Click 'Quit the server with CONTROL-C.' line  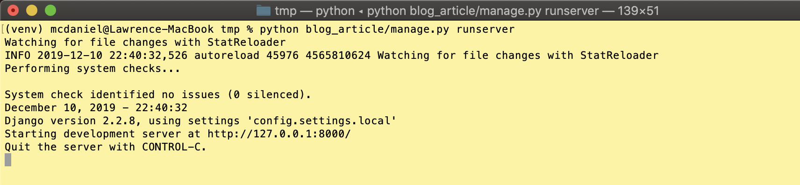[106, 147]
